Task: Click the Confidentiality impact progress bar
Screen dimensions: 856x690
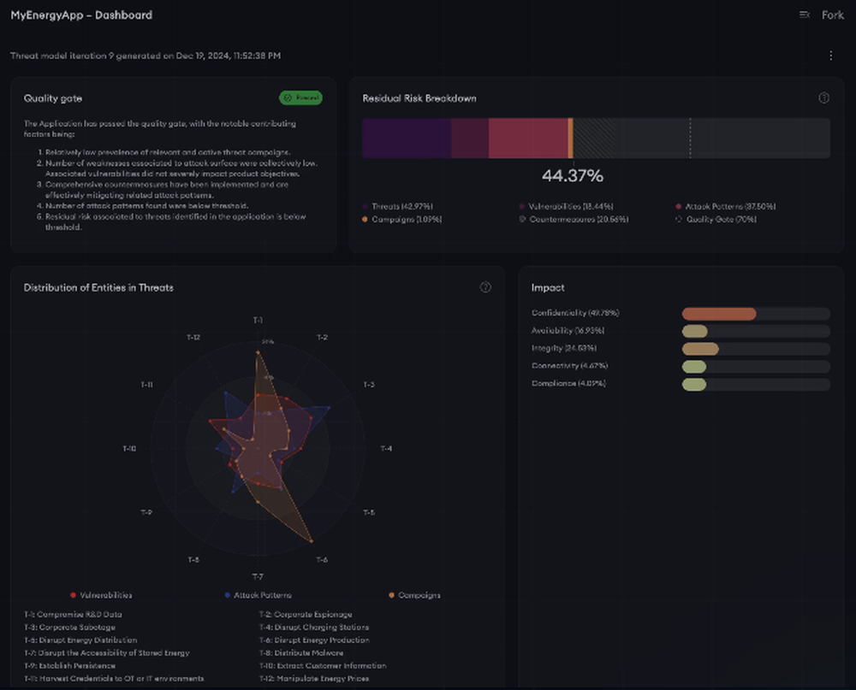Action: (755, 313)
